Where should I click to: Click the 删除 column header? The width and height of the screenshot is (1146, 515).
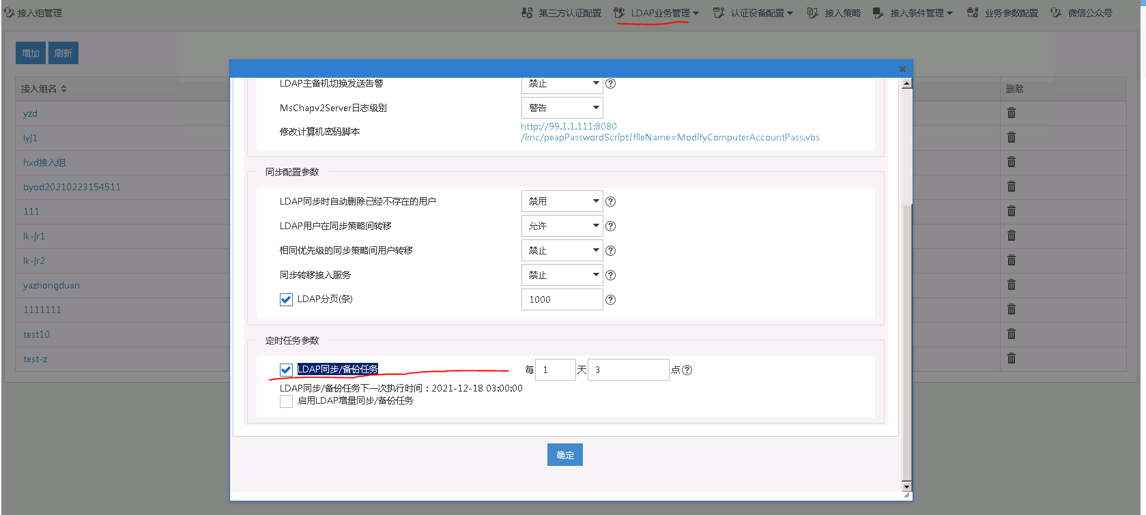1015,89
